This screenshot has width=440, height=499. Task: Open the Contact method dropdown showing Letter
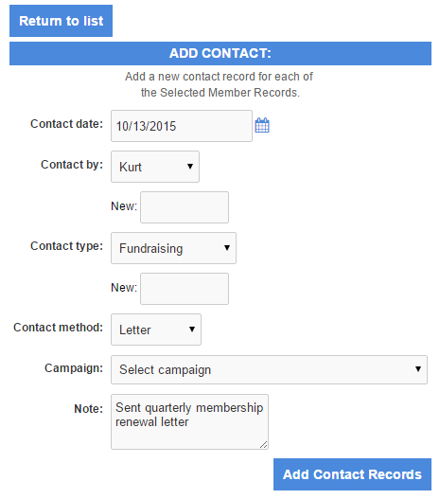[x=156, y=330]
